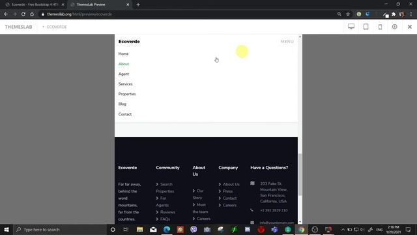417x235 pixels.
Task: Open the ECOVERDE theme dropdown
Action: pos(55,27)
